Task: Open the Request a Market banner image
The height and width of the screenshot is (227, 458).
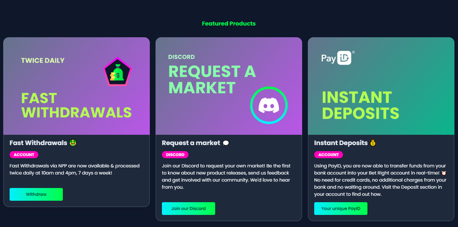Action: (228, 86)
